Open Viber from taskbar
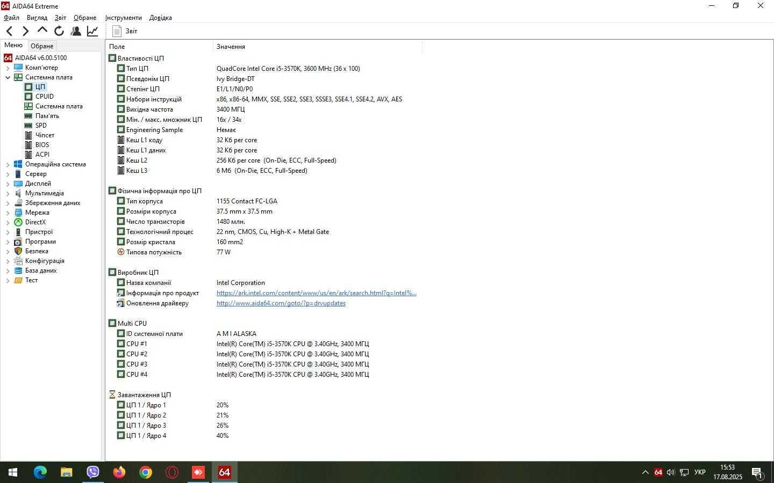Screen dimensions: 774x483 coord(92,472)
